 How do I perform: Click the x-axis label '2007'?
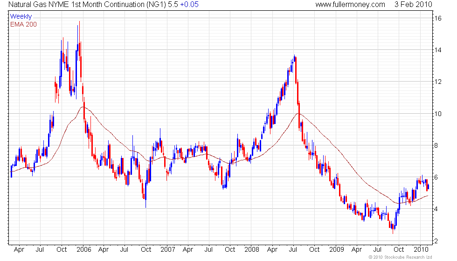pos(167,250)
